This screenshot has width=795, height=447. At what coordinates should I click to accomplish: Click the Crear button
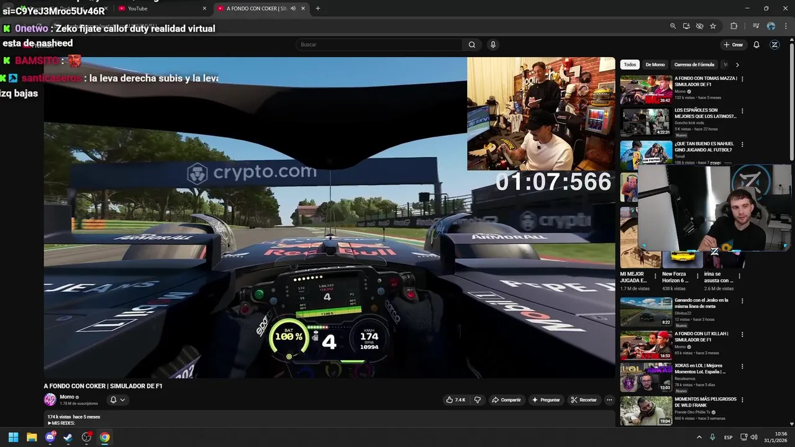[x=734, y=45]
